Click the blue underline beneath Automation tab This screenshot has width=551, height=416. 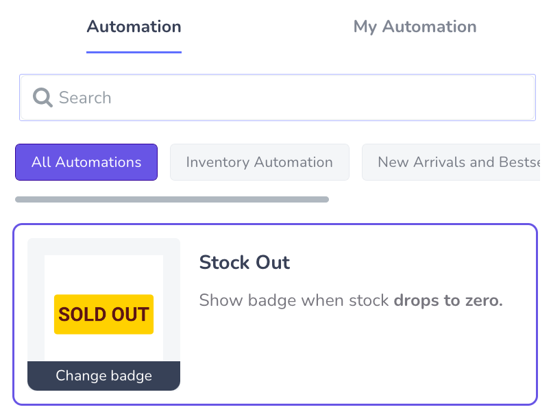pyautogui.click(x=134, y=52)
